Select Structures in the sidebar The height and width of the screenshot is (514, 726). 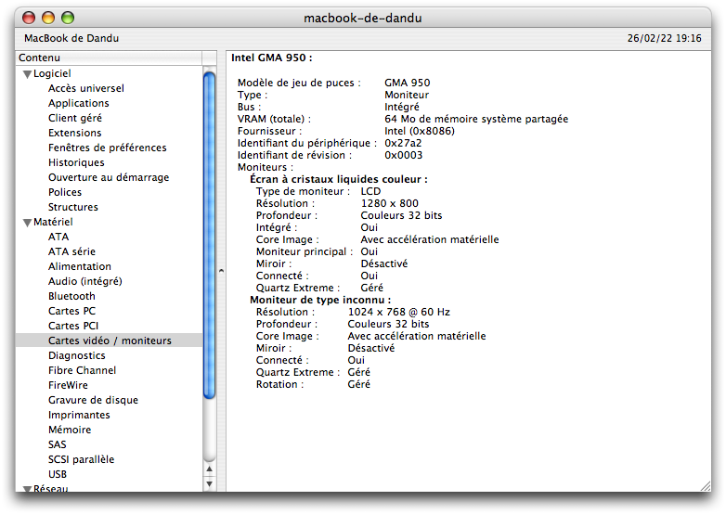coord(73,207)
